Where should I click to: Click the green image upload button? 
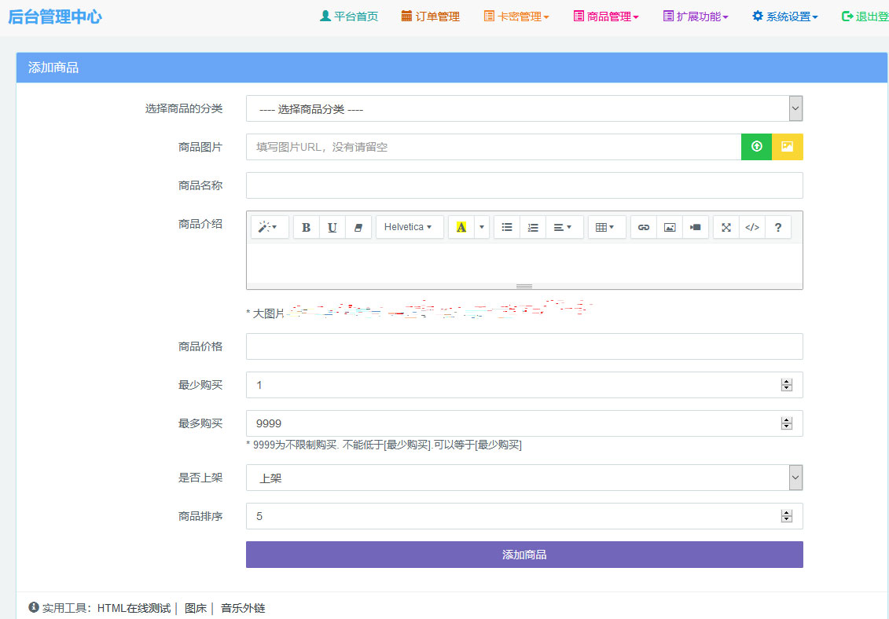pos(756,147)
